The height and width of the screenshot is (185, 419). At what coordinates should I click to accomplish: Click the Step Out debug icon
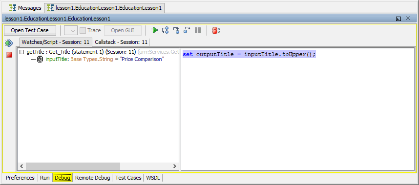tap(187, 30)
